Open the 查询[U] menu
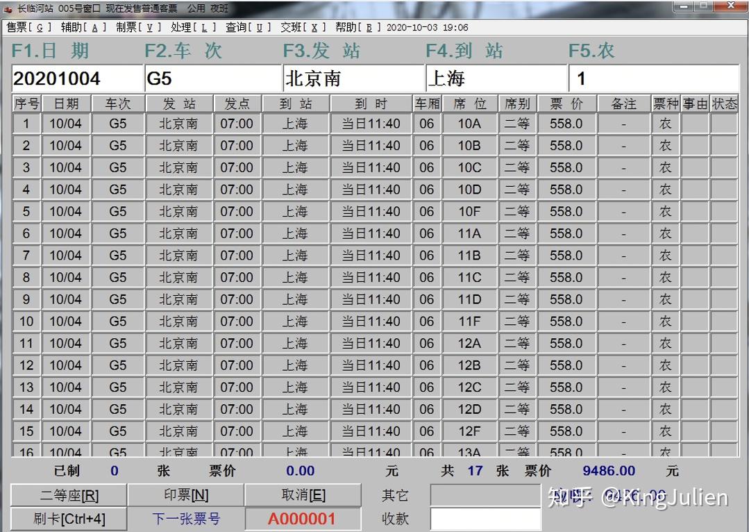 249,28
